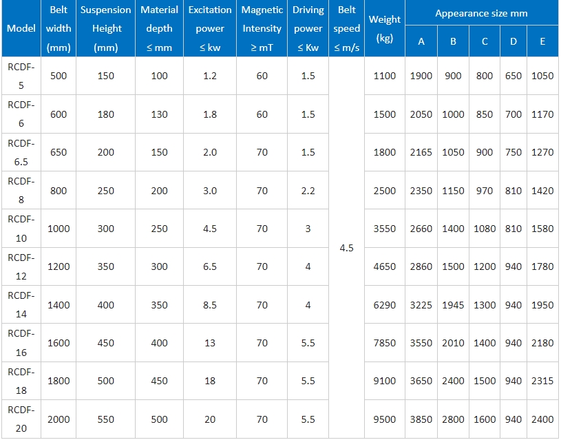Select size B value 1945
The width and height of the screenshot is (561, 440).
pyautogui.click(x=453, y=304)
